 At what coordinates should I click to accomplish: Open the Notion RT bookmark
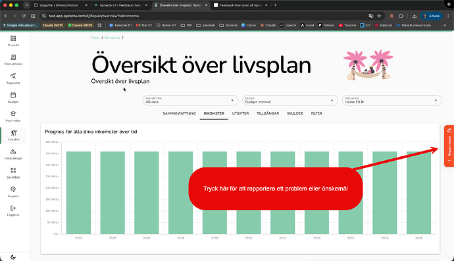166,25
